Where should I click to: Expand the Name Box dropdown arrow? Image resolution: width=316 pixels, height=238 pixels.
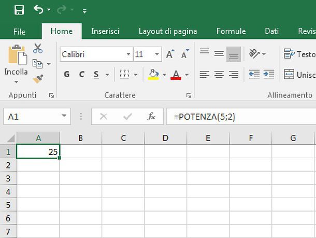(x=64, y=116)
